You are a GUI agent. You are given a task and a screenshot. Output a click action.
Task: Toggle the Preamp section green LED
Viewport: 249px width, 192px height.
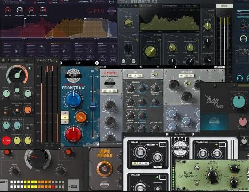(x=157, y=144)
